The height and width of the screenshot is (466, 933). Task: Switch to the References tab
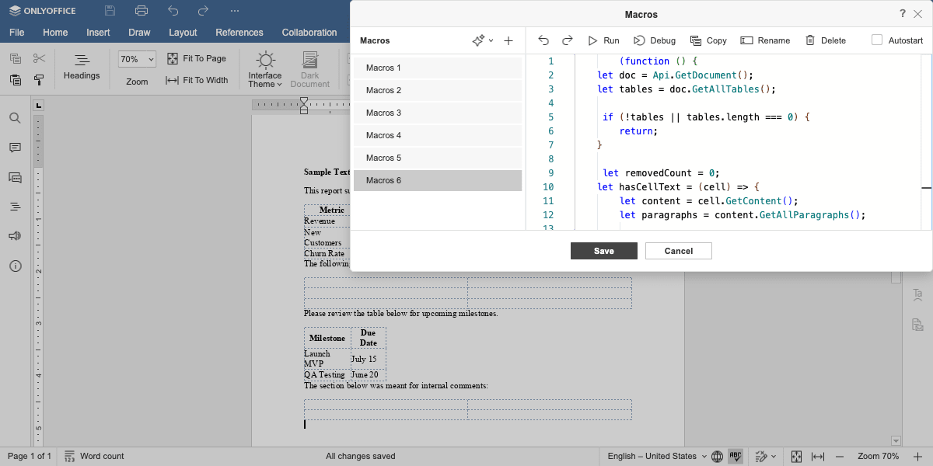click(239, 33)
